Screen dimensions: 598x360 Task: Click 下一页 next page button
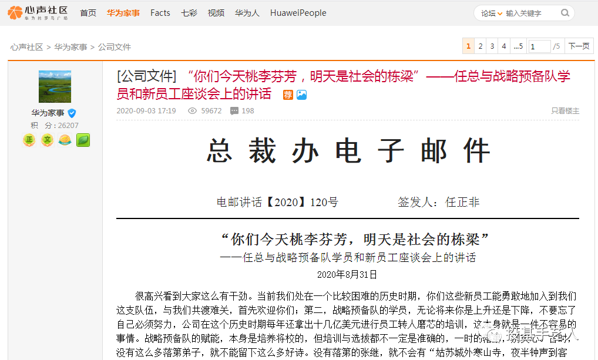(x=579, y=46)
